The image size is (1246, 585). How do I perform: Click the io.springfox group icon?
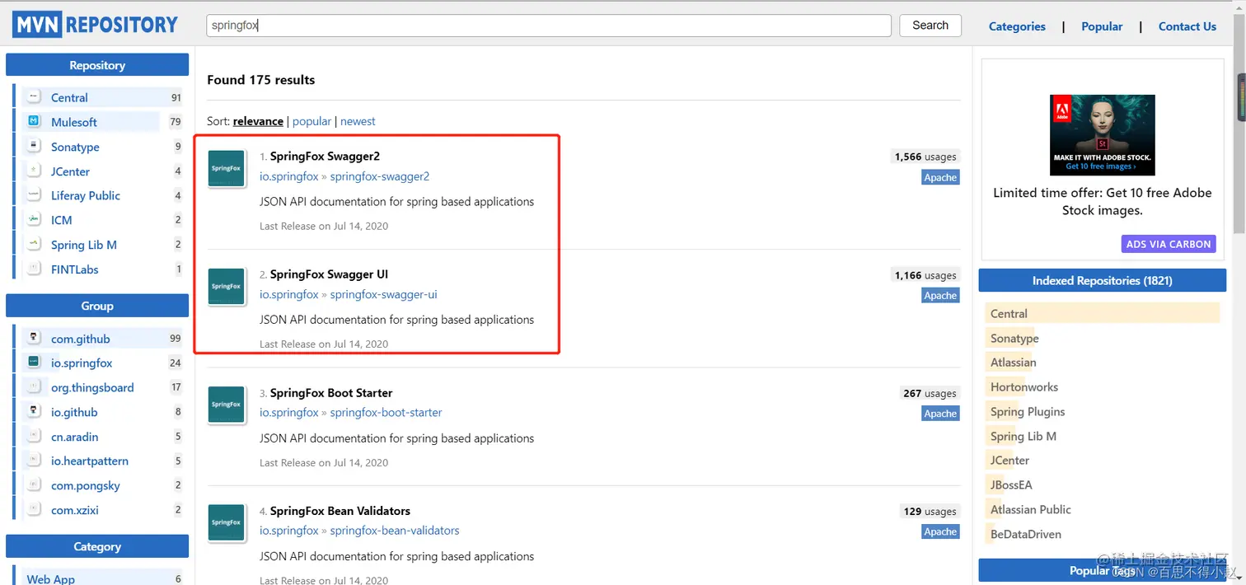[34, 363]
